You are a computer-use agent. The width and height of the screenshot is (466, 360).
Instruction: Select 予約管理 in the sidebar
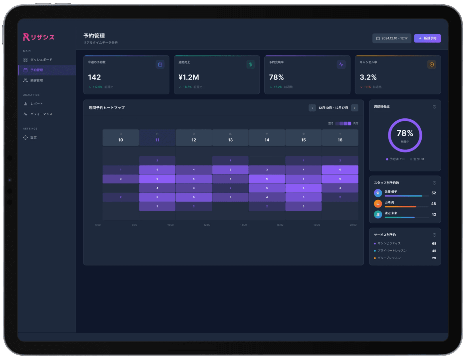tap(47, 70)
